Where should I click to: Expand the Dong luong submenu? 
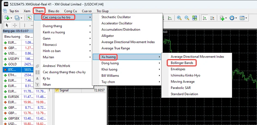pyautogui.click(x=127, y=63)
